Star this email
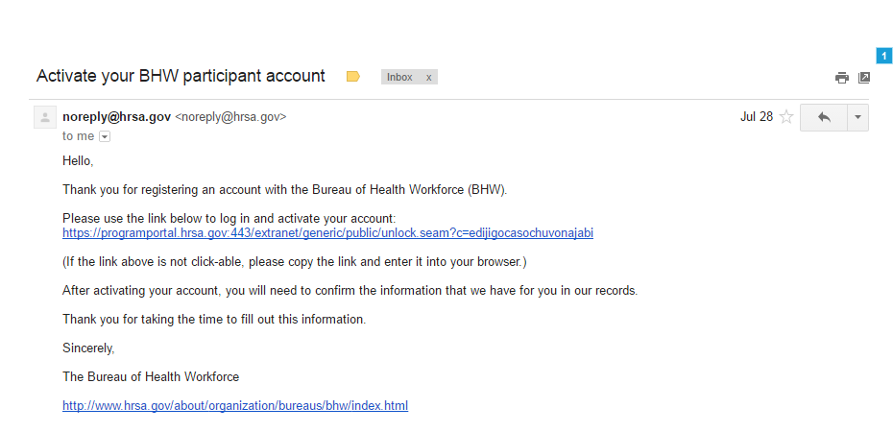The height and width of the screenshot is (432, 893). tap(786, 117)
